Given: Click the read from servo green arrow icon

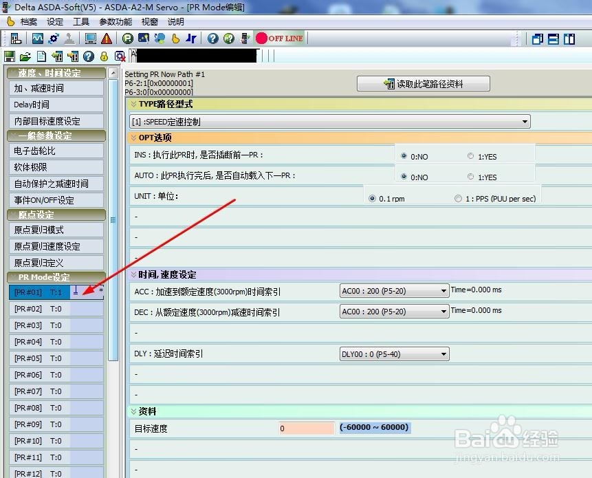Looking at the screenshot, I should pyautogui.click(x=57, y=56).
